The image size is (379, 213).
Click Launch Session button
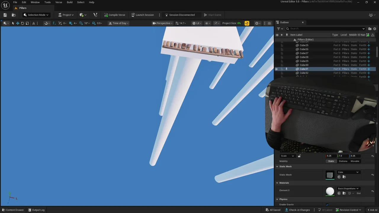(x=142, y=15)
